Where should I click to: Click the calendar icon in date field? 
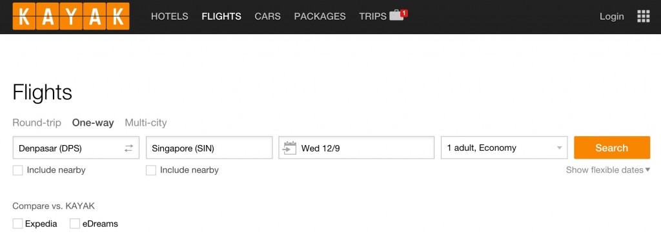point(290,148)
